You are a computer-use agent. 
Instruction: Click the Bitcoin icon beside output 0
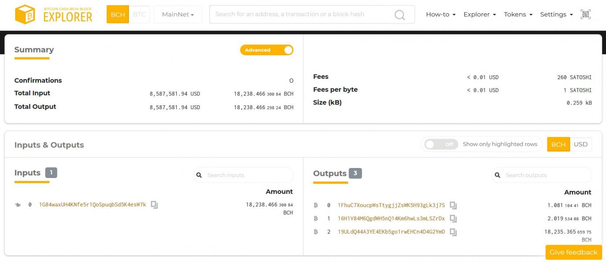[316, 205]
